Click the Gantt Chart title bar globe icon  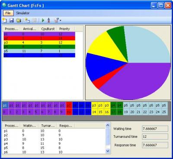point(4,5)
